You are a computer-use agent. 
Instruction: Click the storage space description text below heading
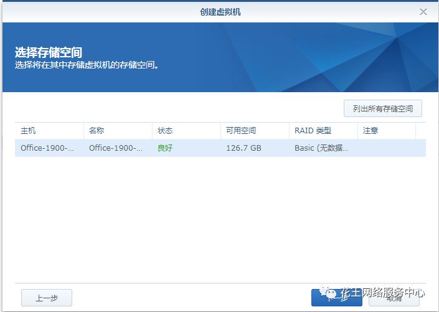tap(87, 65)
